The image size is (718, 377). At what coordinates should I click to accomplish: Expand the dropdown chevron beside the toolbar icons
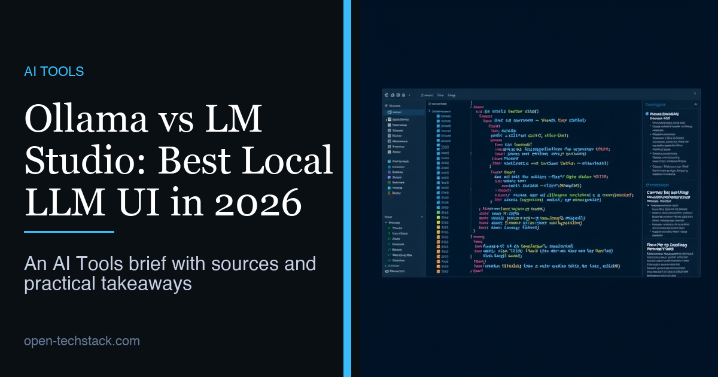pos(409,95)
